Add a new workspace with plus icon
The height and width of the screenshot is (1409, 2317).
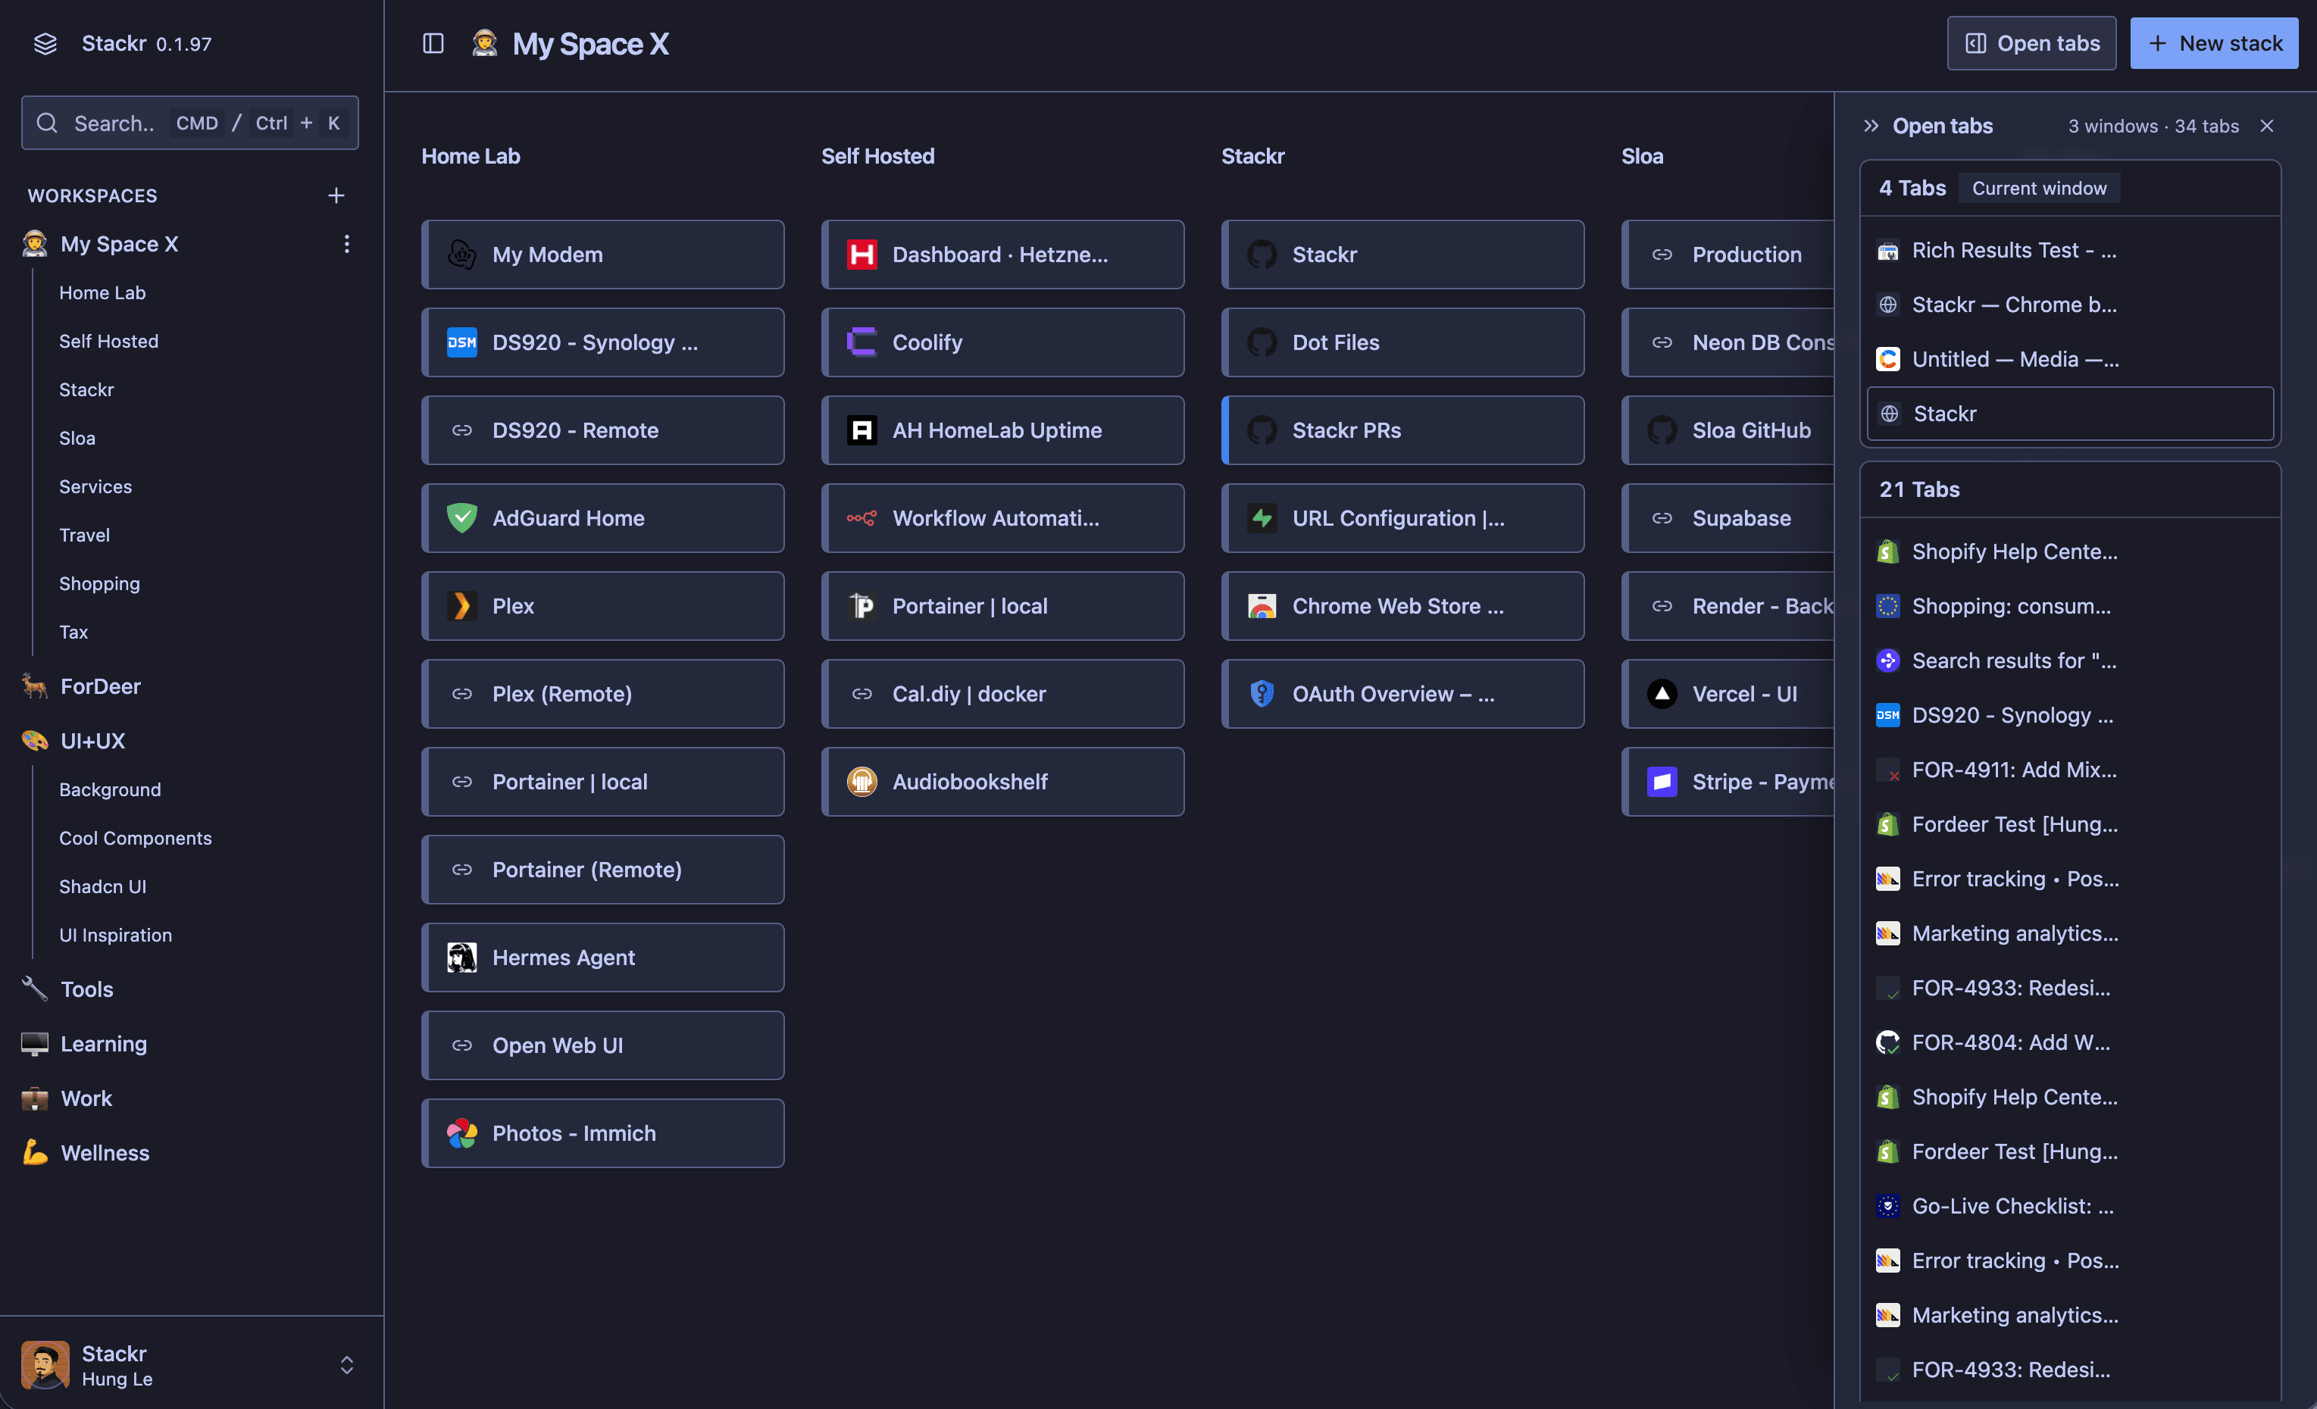(x=336, y=195)
